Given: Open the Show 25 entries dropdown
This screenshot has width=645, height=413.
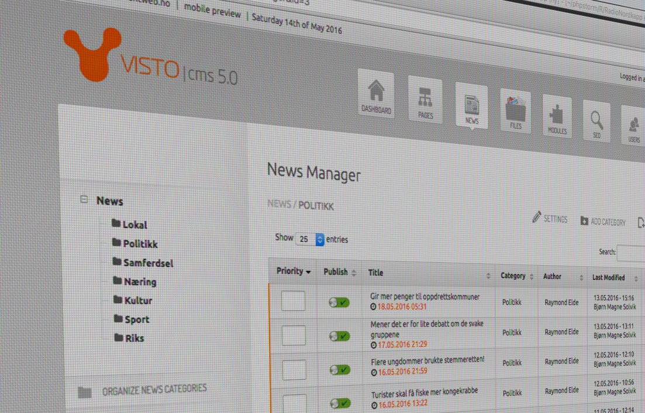Looking at the screenshot, I should click(x=310, y=239).
